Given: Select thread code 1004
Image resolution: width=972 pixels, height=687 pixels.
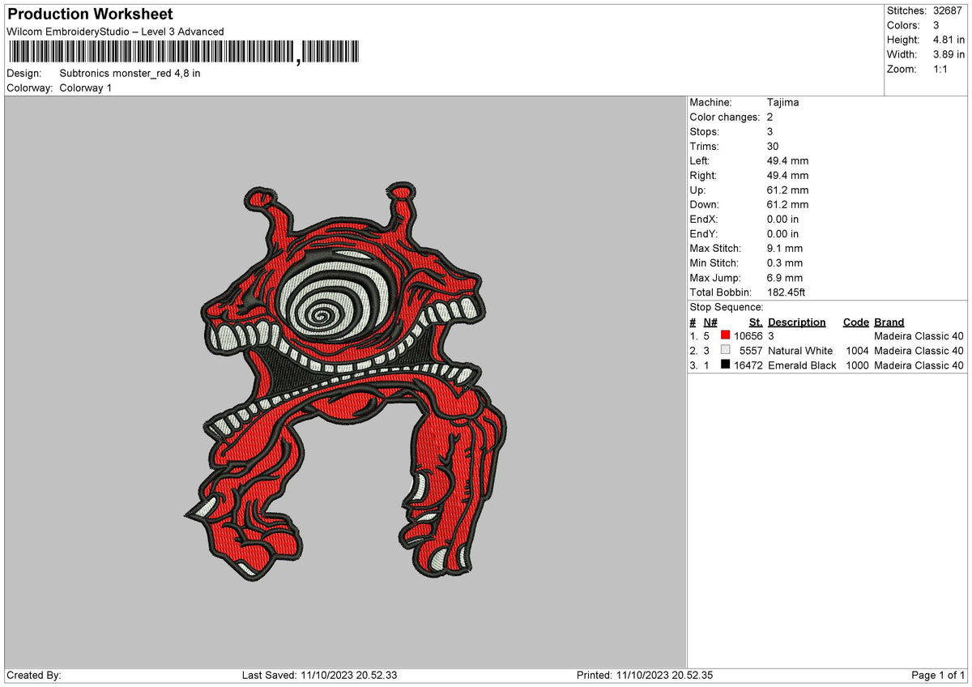Looking at the screenshot, I should click(x=856, y=351).
